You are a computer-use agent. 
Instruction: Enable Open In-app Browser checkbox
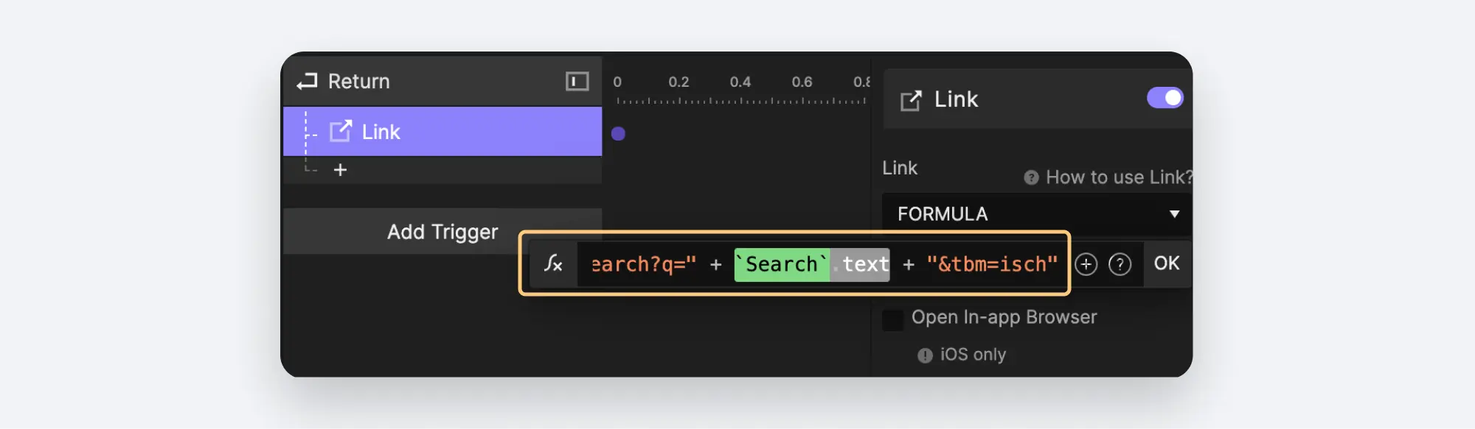(x=892, y=319)
